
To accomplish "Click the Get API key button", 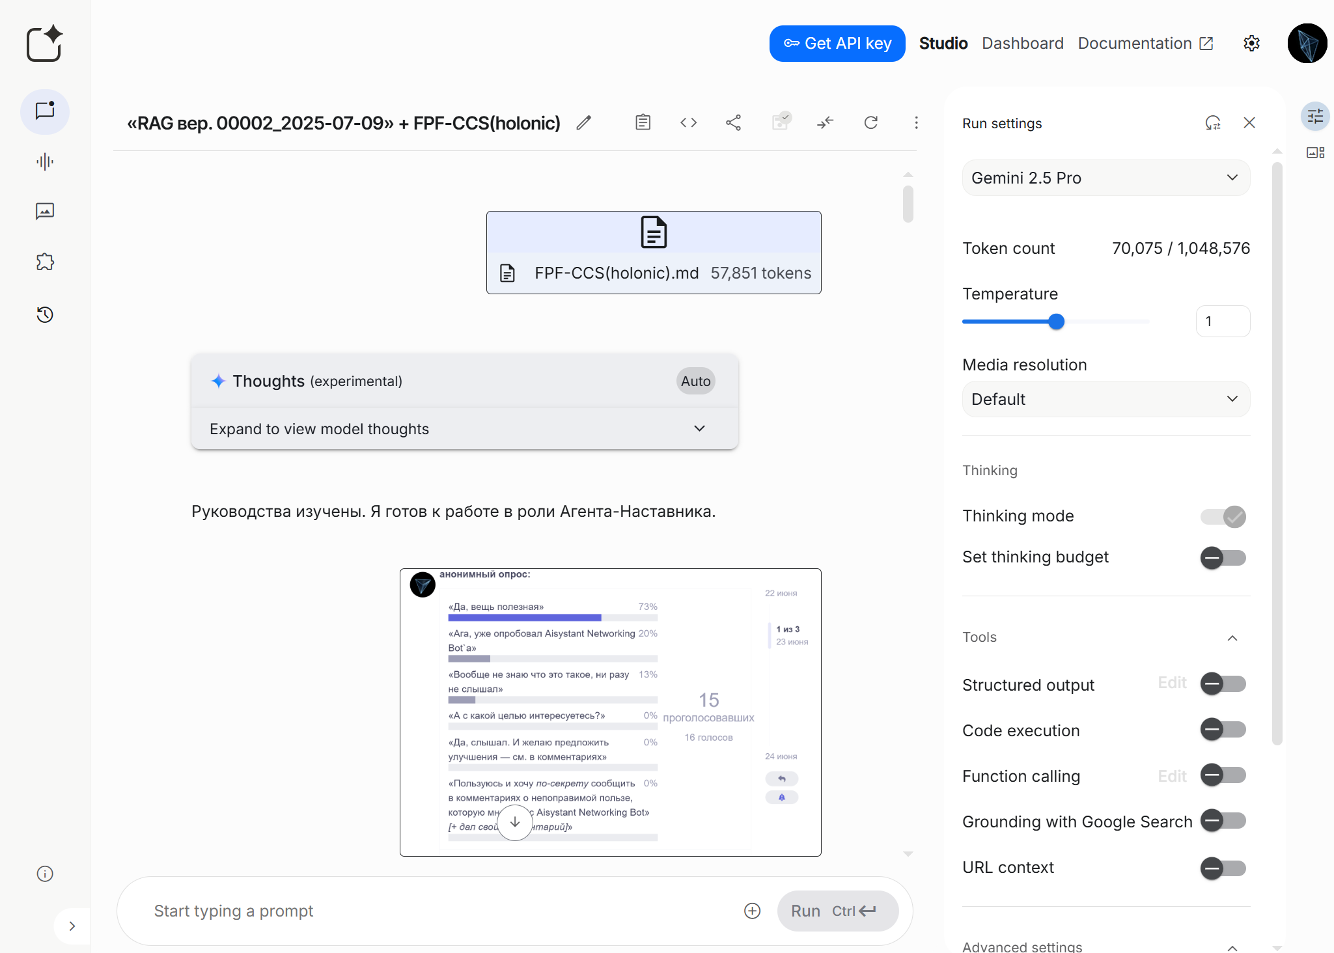I will tap(837, 44).
